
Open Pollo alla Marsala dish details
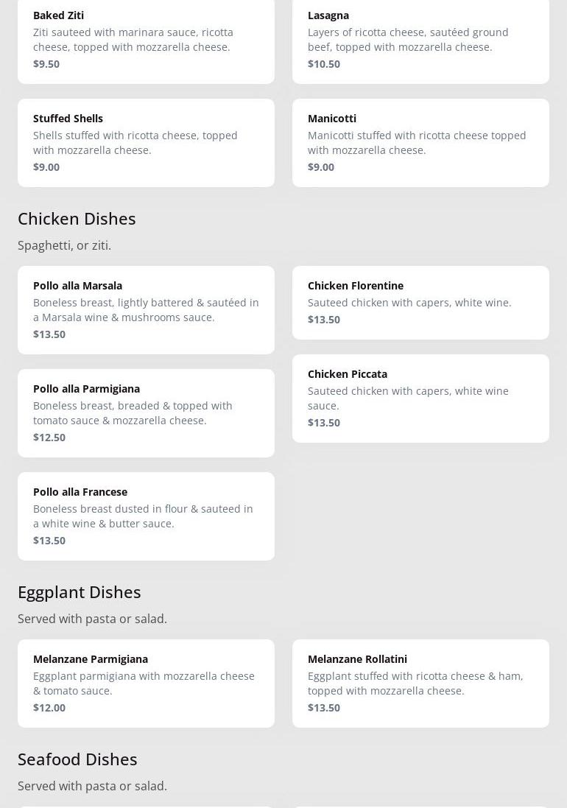(x=146, y=309)
